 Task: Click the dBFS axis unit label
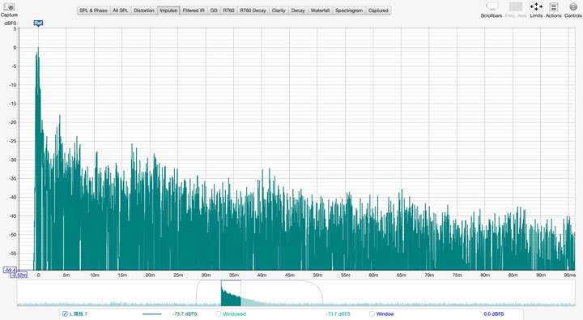point(10,23)
